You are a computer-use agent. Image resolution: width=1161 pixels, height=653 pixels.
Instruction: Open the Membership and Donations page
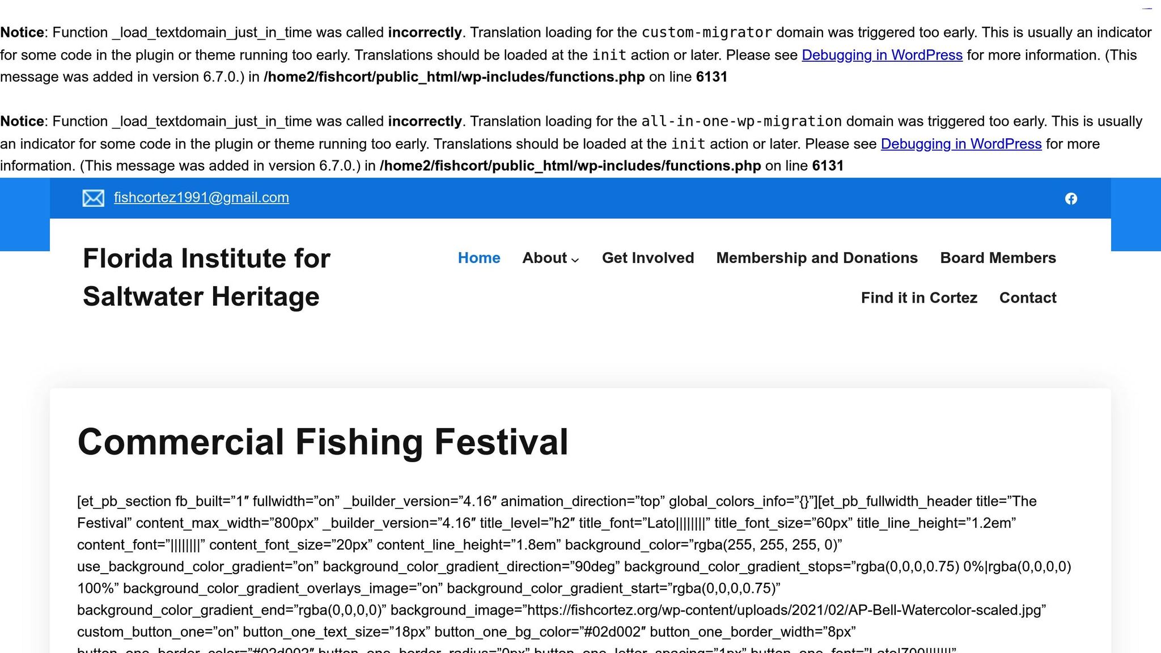817,258
